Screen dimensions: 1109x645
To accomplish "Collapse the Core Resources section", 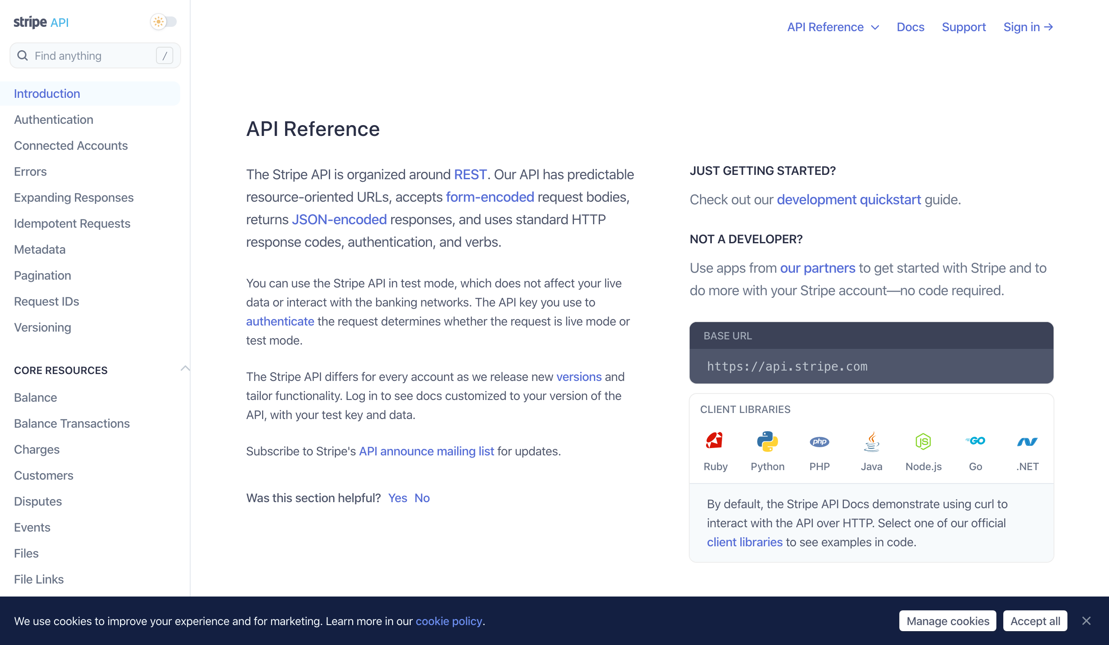I will tap(185, 368).
